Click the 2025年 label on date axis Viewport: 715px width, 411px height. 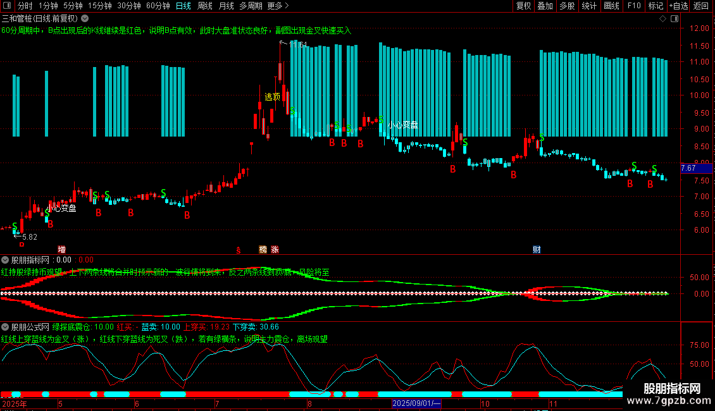[x=15, y=403]
